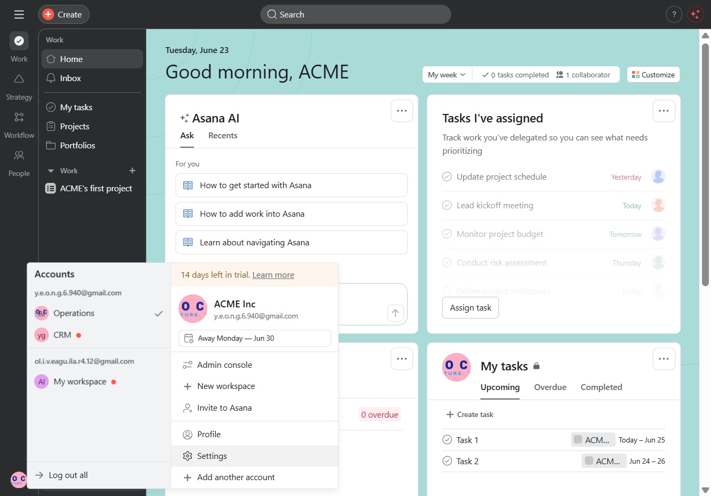The width and height of the screenshot is (711, 496).
Task: Click the lock icon next to My tasks
Action: (537, 366)
